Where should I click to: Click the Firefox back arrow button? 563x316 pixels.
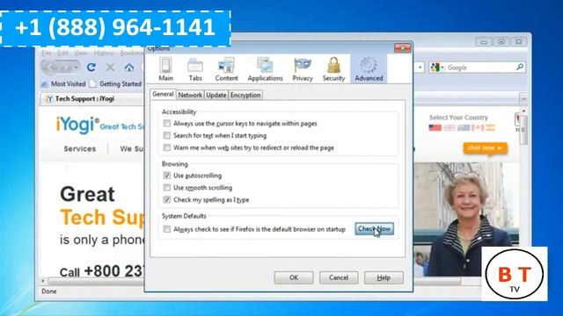(x=51, y=67)
